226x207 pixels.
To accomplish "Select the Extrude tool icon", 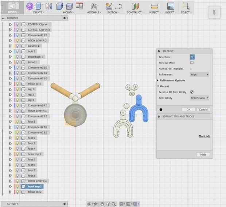I will pos(39,6).
